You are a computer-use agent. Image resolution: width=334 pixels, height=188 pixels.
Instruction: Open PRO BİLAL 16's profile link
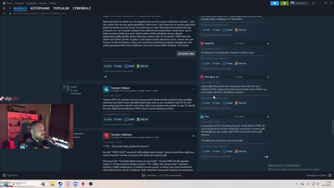coord(211,77)
